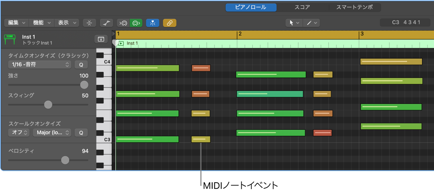Click the collapse mode icon in the toolbar
Image resolution: width=434 pixels, height=194 pixels.
click(89, 23)
